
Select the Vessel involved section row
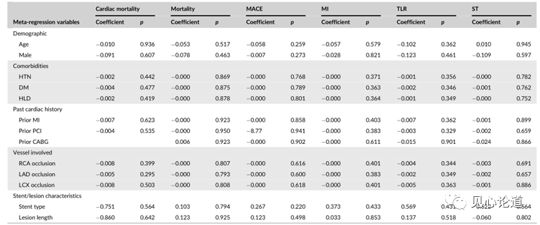pyautogui.click(x=270, y=153)
